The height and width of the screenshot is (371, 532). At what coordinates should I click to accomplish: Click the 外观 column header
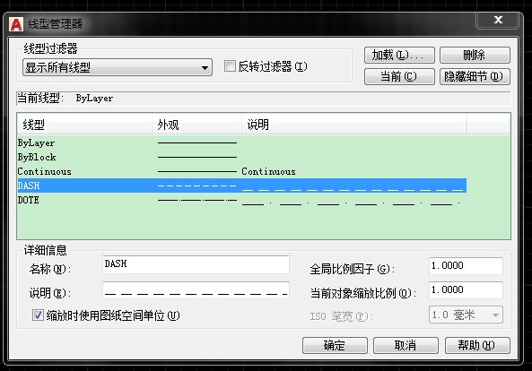point(196,125)
